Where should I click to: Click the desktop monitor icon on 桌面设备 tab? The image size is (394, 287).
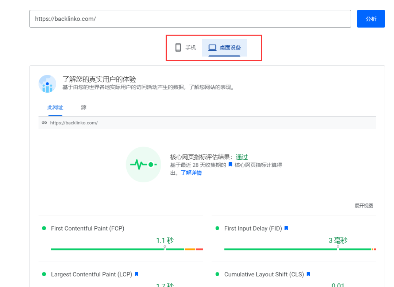pos(212,47)
